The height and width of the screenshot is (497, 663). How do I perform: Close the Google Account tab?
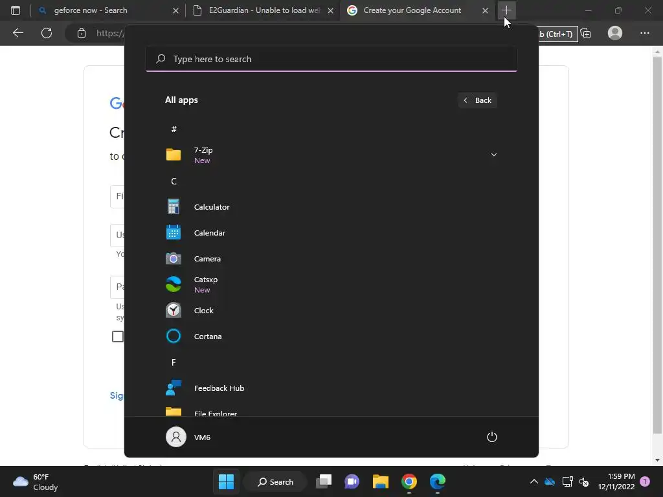(x=485, y=10)
